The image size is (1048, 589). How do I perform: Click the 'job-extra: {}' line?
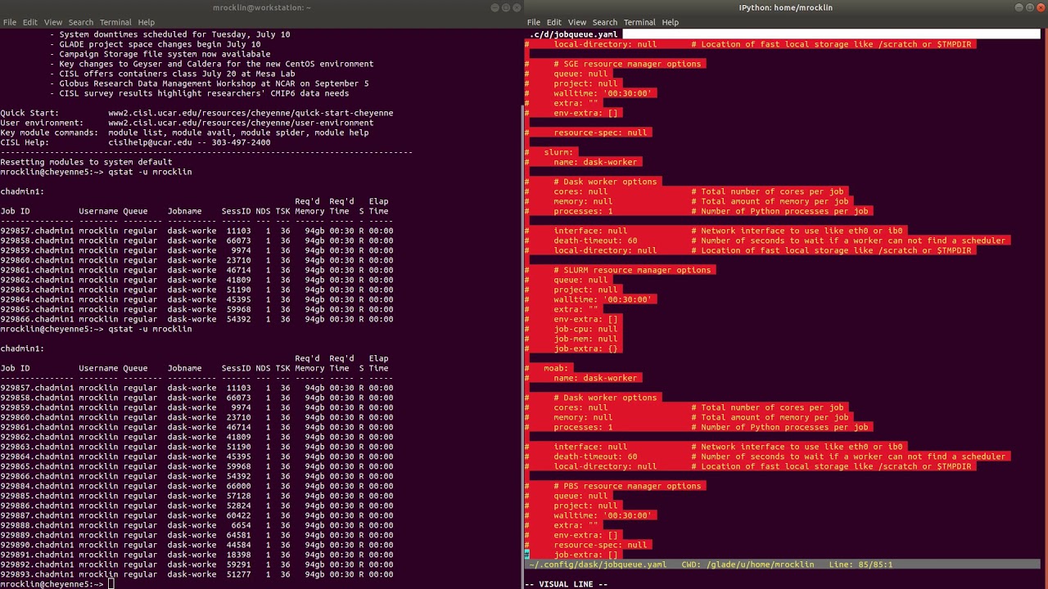coord(585,348)
